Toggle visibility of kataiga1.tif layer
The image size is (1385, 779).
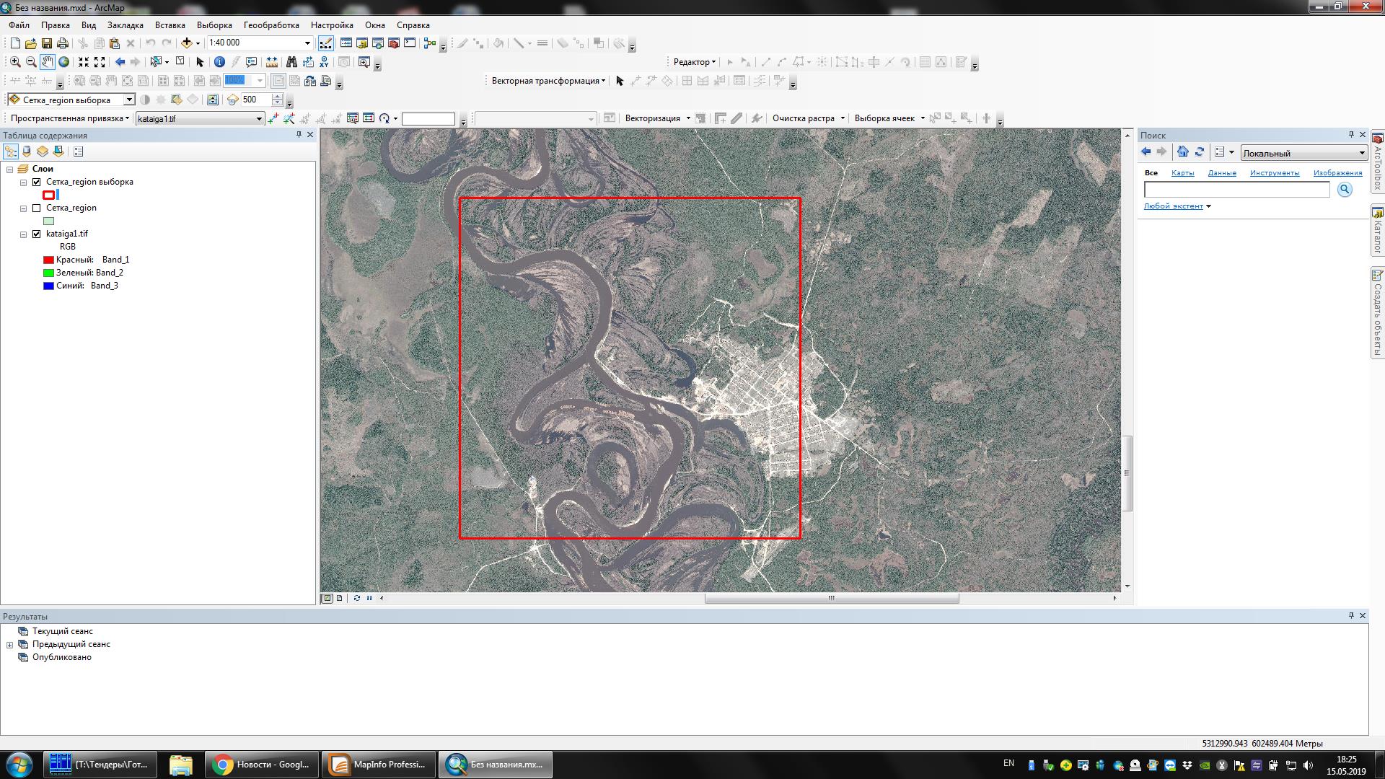pyautogui.click(x=37, y=234)
